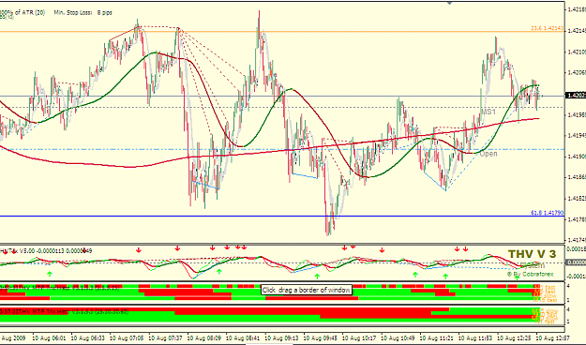Click the '10 Aug 10:17' time axis label

(x=360, y=338)
